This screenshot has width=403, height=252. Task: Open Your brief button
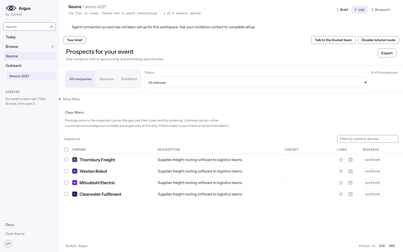74,40
